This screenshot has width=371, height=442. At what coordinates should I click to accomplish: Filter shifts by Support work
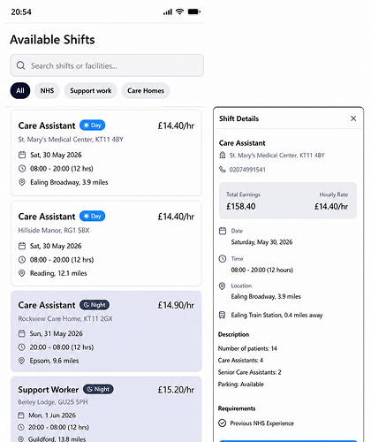(x=91, y=90)
